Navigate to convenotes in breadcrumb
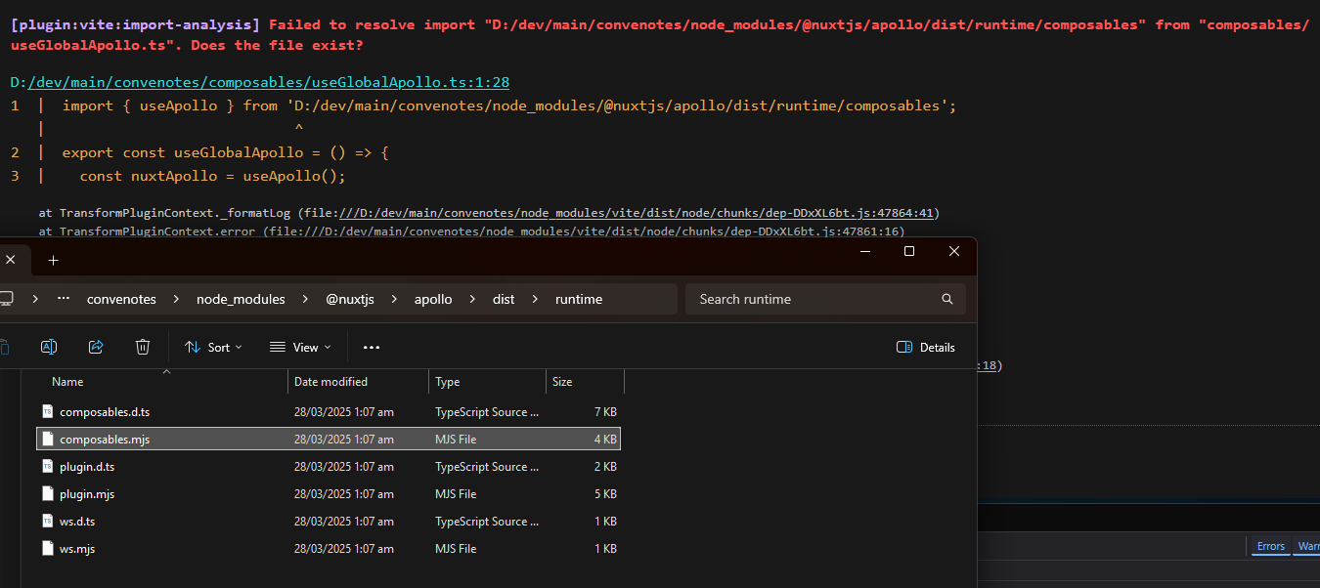This screenshot has height=588, width=1320. click(x=121, y=299)
